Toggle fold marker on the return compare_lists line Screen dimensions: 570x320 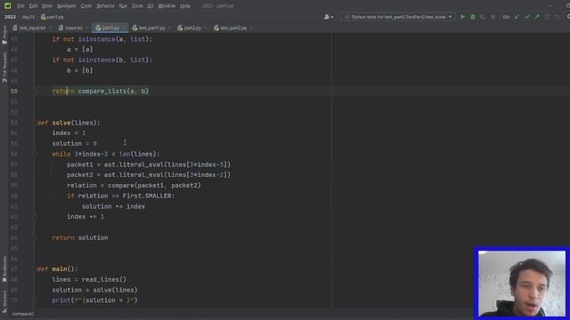point(35,91)
